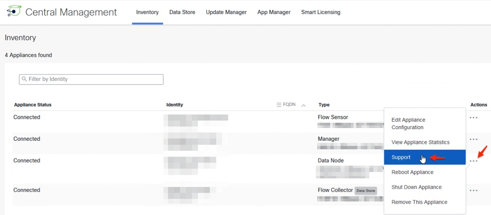The image size is (491, 215).
Task: Open the Data Store tab
Action: pos(182,12)
